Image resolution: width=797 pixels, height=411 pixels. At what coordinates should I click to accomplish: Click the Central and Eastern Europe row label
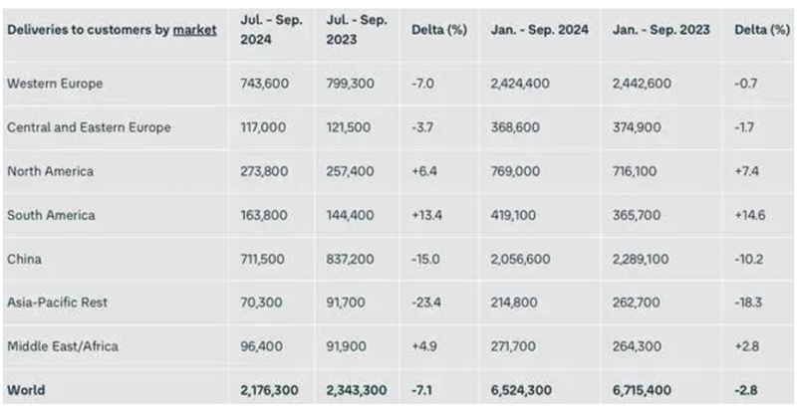click(x=88, y=127)
